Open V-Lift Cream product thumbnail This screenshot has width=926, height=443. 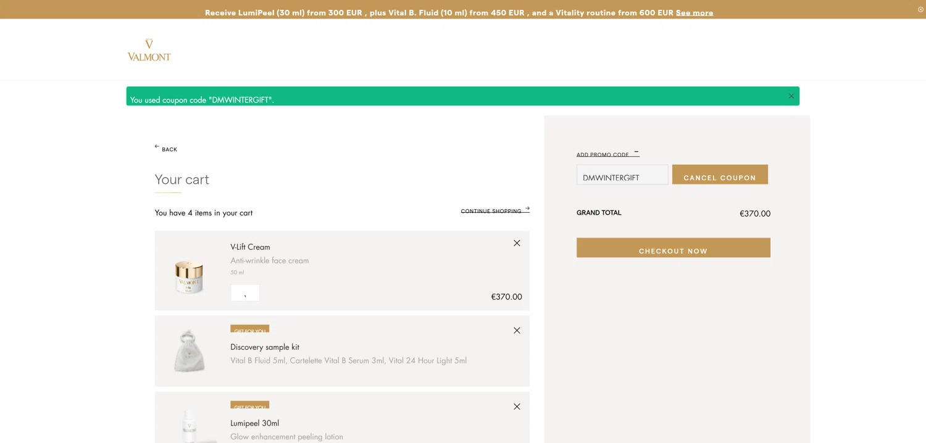189,276
